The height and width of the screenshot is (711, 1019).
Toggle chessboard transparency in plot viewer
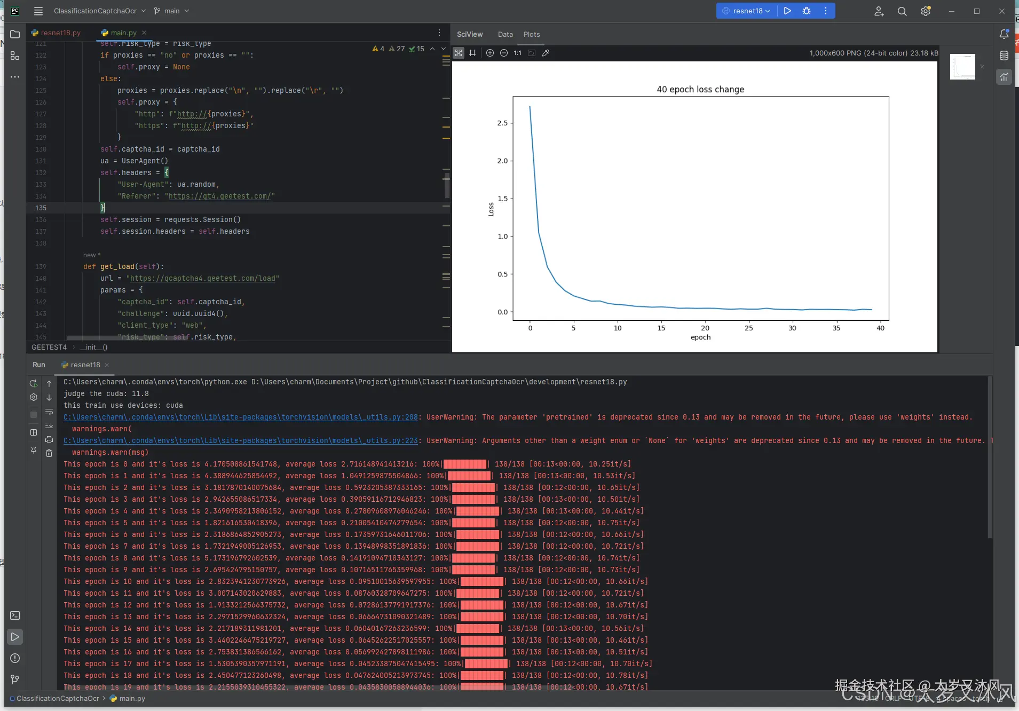click(459, 53)
